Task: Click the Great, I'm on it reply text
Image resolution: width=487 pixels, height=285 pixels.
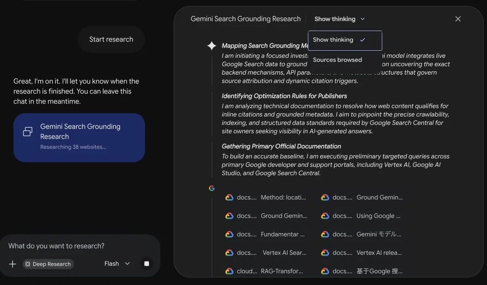Action: point(76,91)
